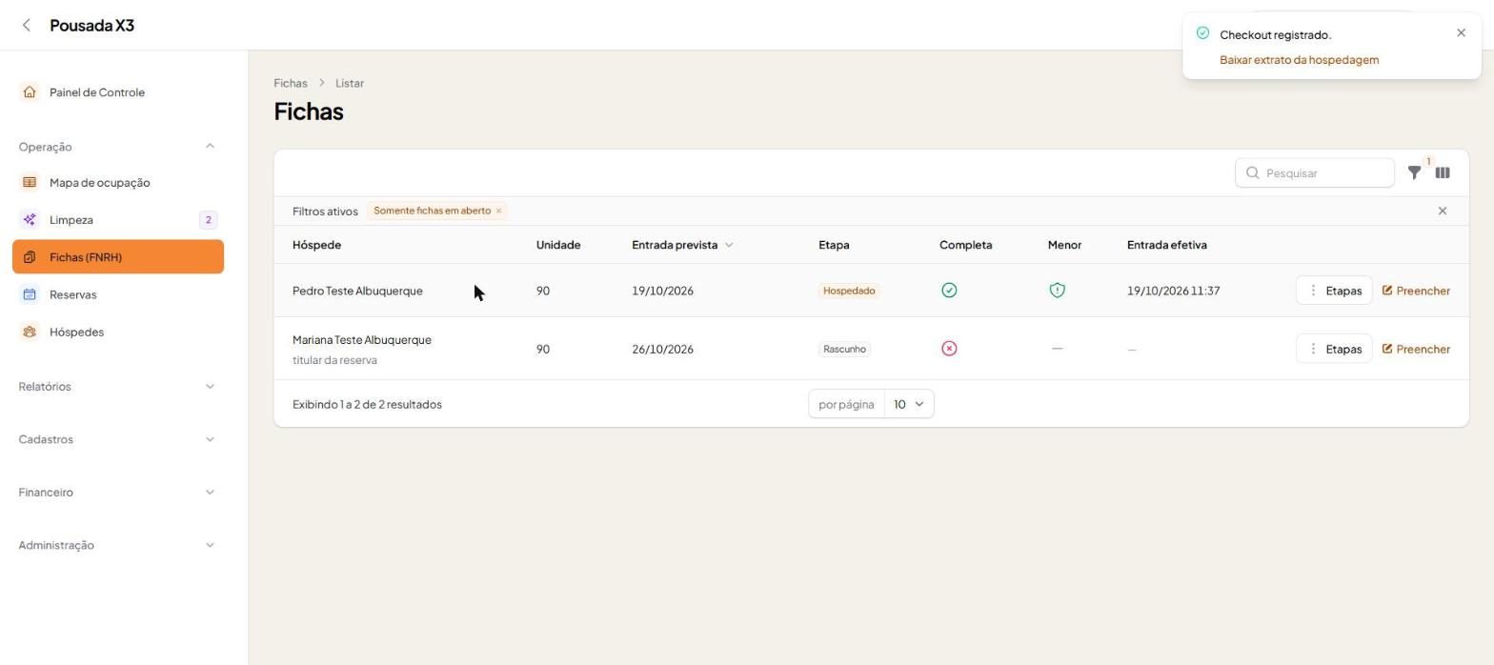Click the Hospedado status badge
Image resolution: width=1494 pixels, height=665 pixels.
coord(849,291)
